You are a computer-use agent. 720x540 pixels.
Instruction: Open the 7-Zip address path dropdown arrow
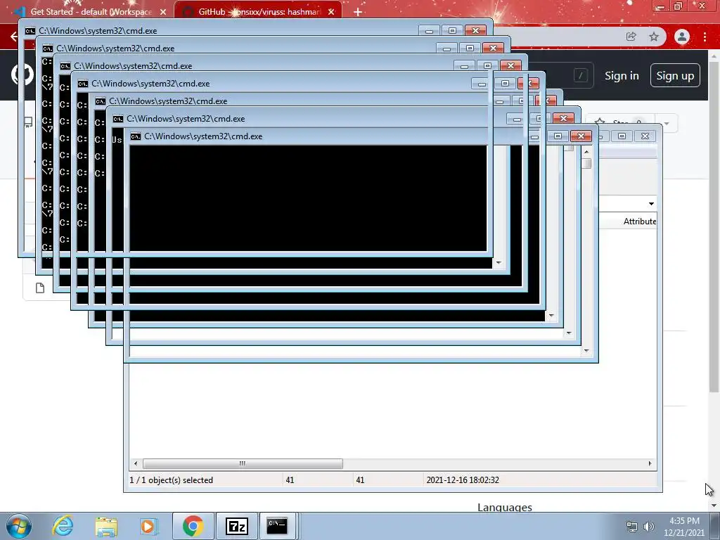tap(651, 204)
